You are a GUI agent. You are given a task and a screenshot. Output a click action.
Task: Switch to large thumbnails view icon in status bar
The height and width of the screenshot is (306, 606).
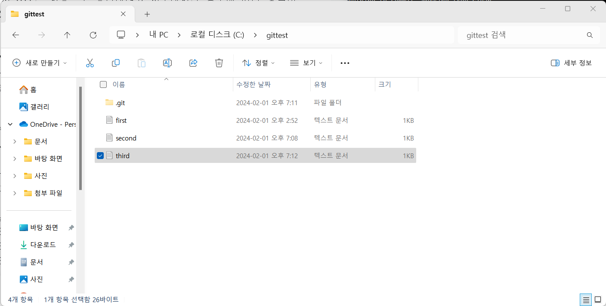point(597,300)
